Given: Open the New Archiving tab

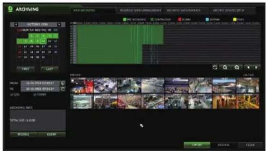Looking at the screenshot, I should [93, 10].
